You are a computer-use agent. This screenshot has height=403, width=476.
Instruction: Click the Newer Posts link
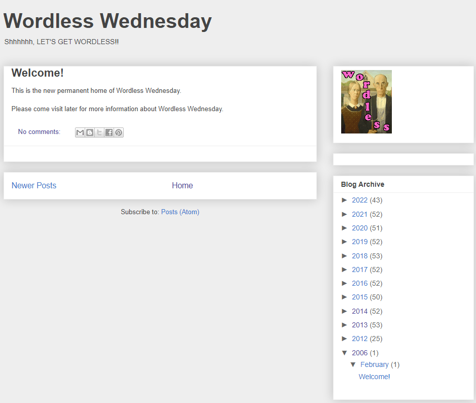click(33, 185)
